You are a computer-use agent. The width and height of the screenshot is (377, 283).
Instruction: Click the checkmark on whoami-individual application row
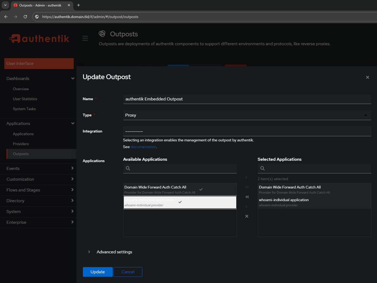pos(180,202)
